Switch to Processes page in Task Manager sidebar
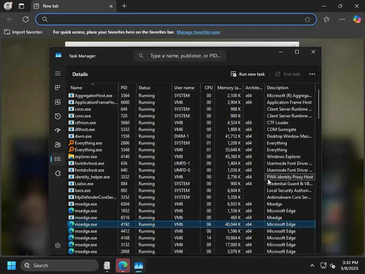This screenshot has height=274, width=365. point(58,88)
